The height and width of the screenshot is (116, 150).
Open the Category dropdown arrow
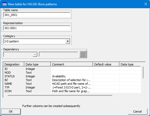pyautogui.click(x=68, y=41)
